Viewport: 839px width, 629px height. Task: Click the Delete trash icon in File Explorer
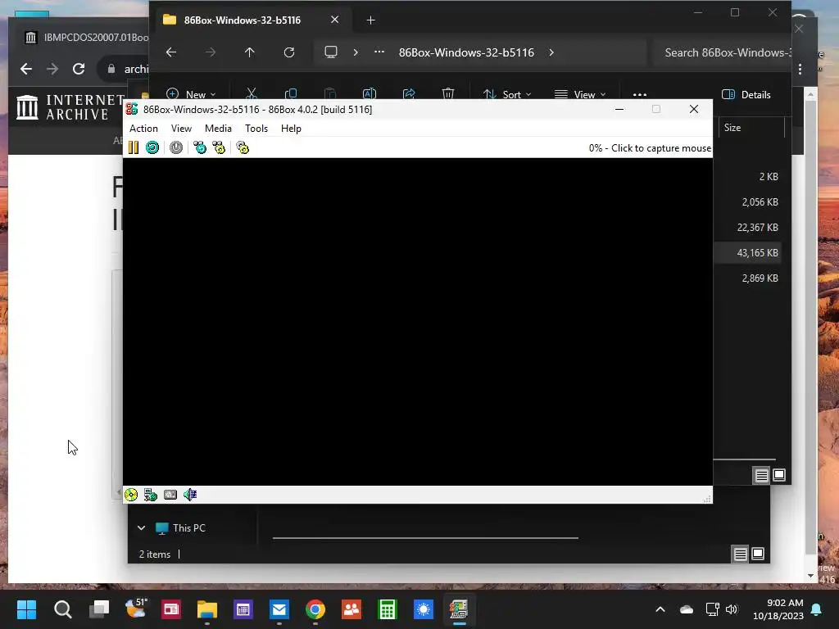(x=448, y=94)
